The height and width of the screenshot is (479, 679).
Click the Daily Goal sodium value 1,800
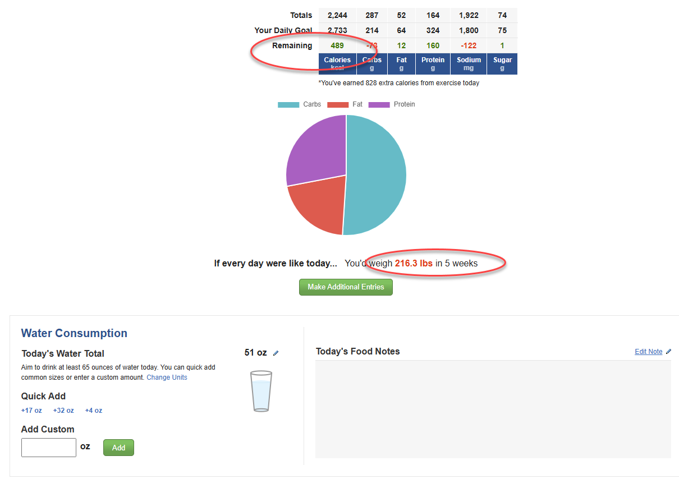click(x=469, y=30)
